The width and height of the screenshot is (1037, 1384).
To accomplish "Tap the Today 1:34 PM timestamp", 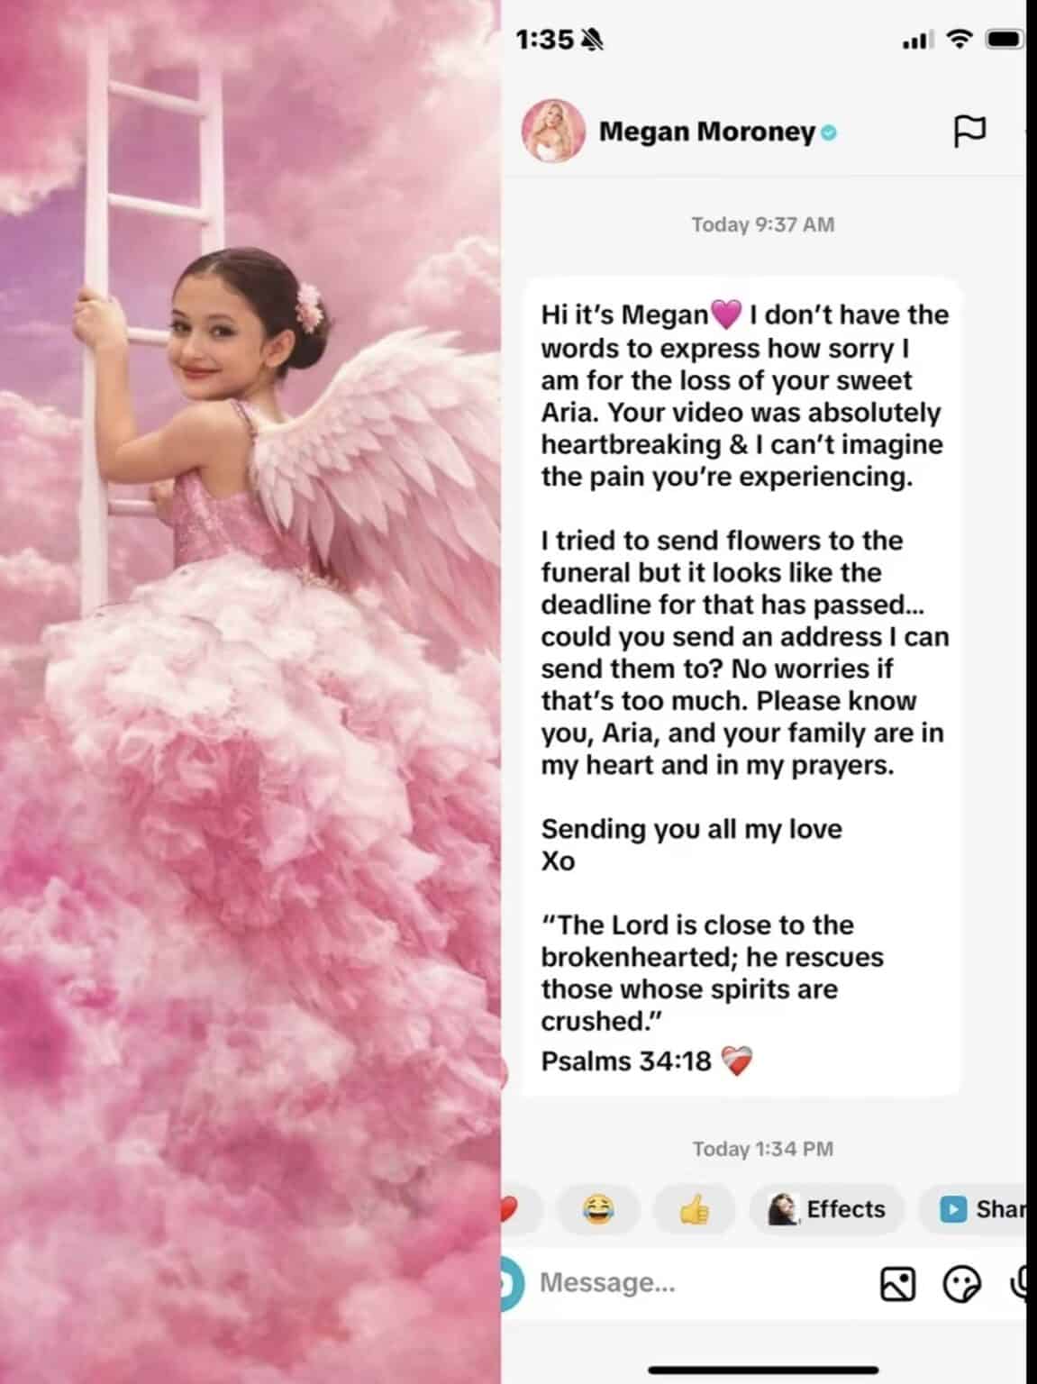I will [x=763, y=1149].
